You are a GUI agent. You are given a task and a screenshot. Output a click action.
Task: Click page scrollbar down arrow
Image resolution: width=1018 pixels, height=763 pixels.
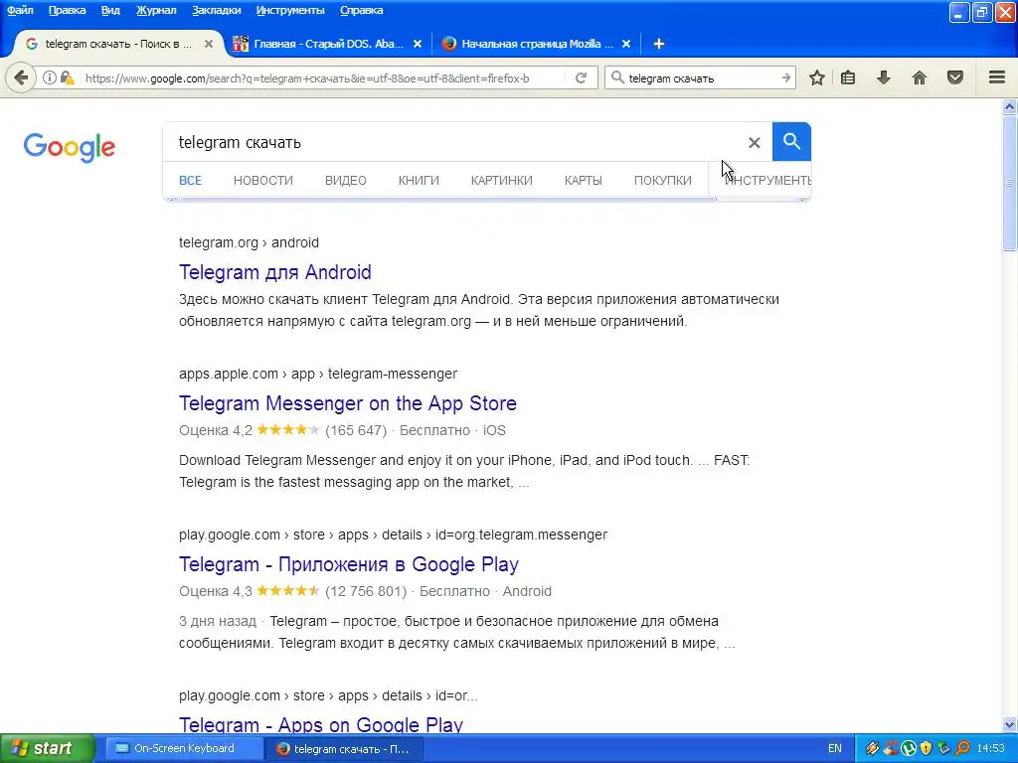1010,724
